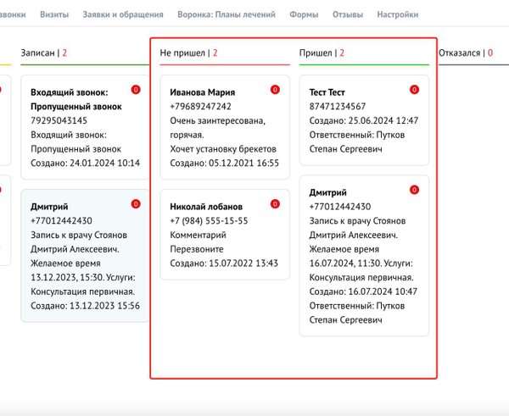Open Воронка: Планы лечений tab
The image size is (509, 416).
pyautogui.click(x=227, y=14)
